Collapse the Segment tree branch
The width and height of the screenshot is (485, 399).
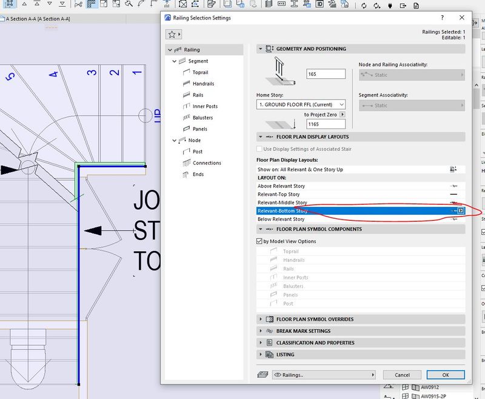coord(175,61)
